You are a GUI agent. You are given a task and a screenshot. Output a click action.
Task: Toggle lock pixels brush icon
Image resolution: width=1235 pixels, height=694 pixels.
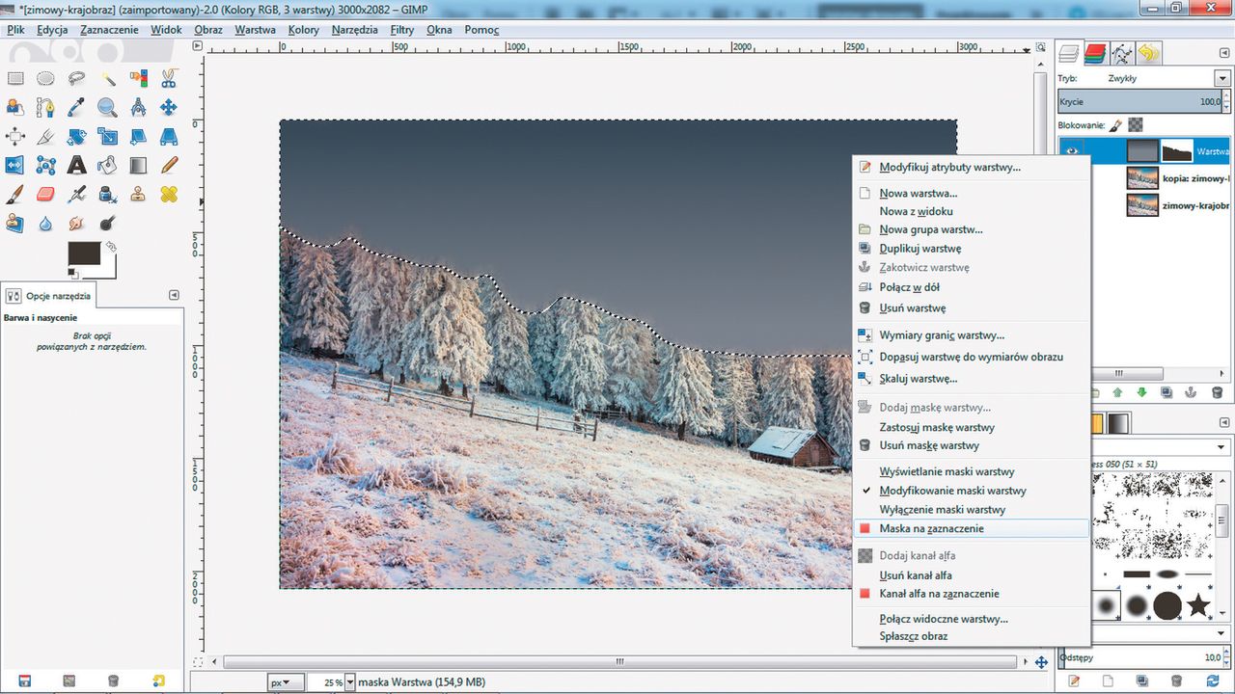(x=1115, y=125)
